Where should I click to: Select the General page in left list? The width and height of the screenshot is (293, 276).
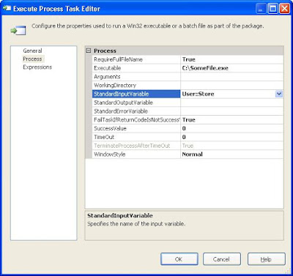[x=32, y=51]
